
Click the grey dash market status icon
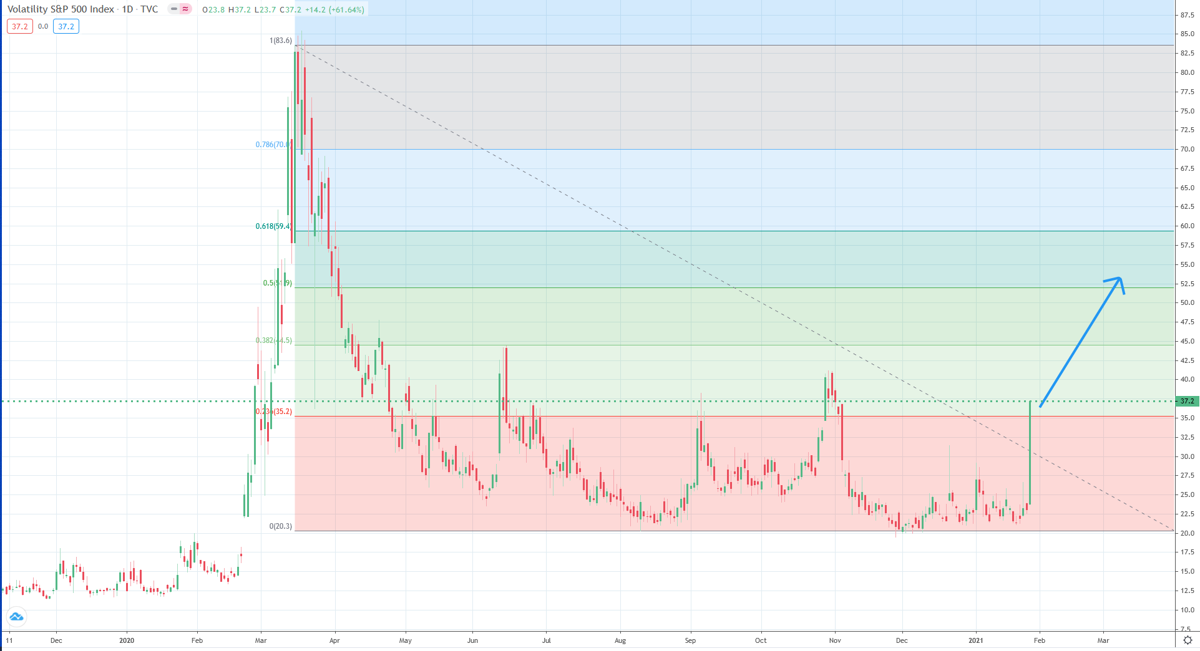[174, 9]
